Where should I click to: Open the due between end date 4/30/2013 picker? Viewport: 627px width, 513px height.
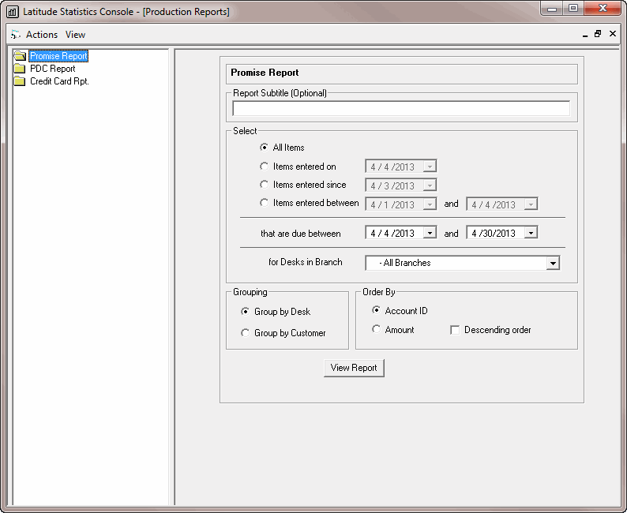(x=531, y=234)
